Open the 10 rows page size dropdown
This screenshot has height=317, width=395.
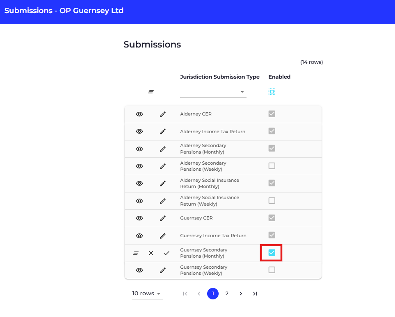click(147, 294)
